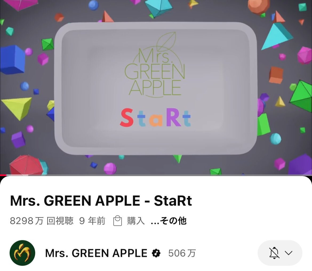
Task: Open the Mrs. GREEN APPLE channel name
Action: tap(96, 253)
